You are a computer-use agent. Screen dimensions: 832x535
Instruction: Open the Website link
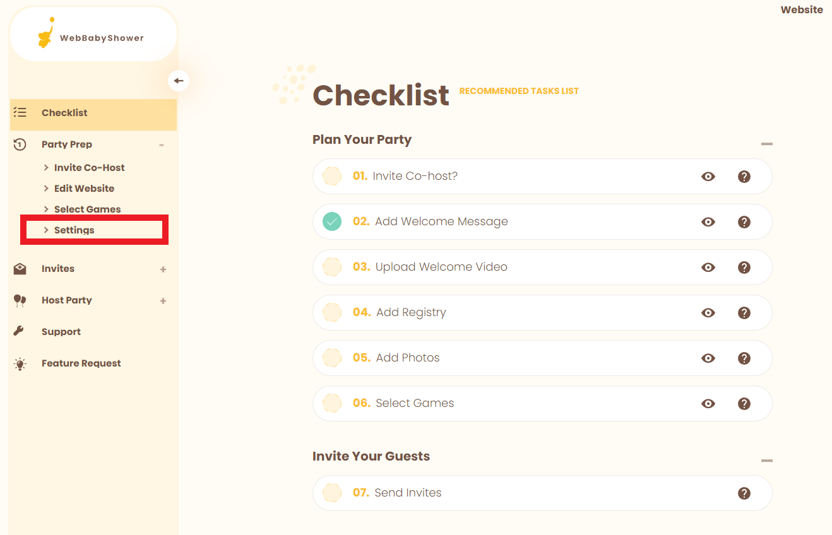(801, 10)
